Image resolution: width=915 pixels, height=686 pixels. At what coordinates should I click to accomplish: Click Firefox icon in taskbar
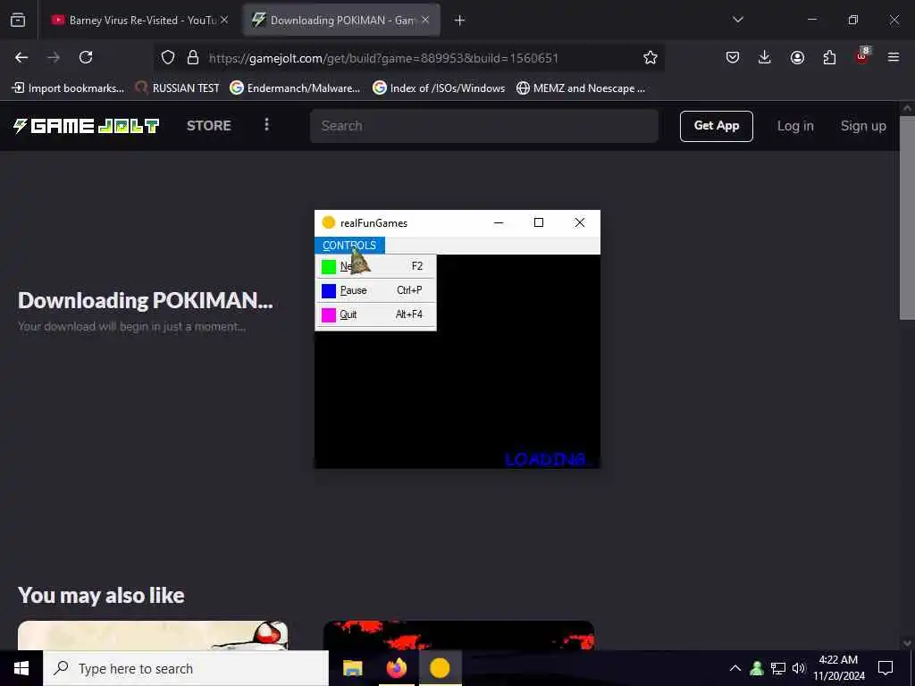396,668
